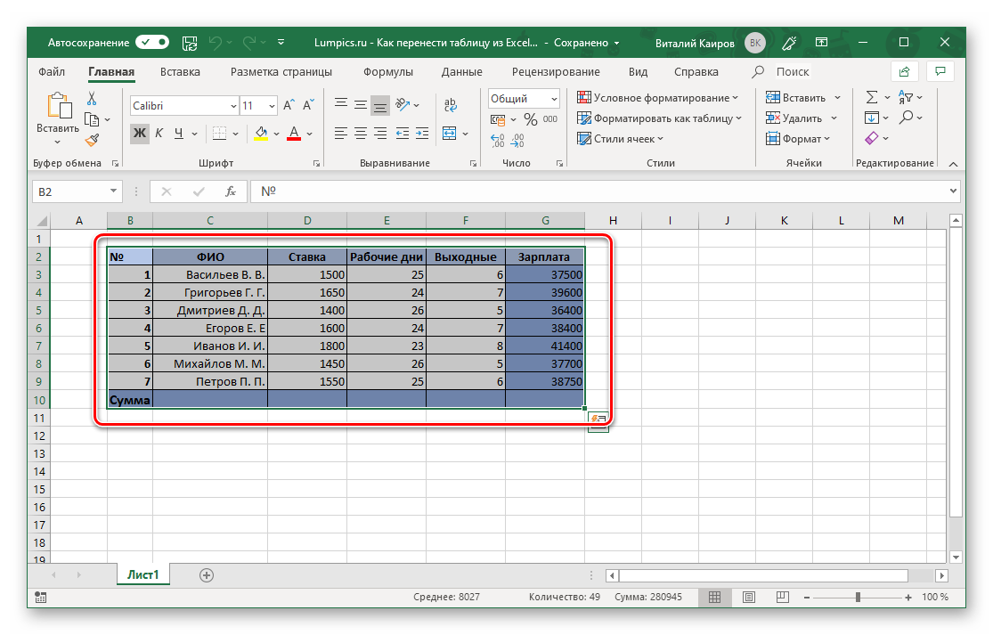Screen dimensions: 993x635
Task: Click the AutoSum sigma icon
Action: (872, 97)
